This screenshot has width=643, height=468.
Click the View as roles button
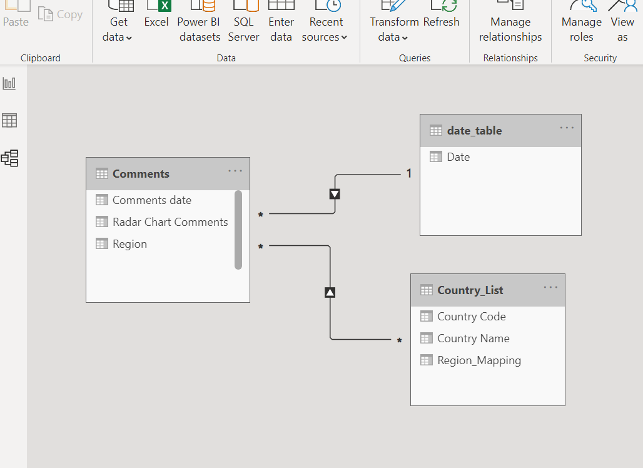point(622,23)
